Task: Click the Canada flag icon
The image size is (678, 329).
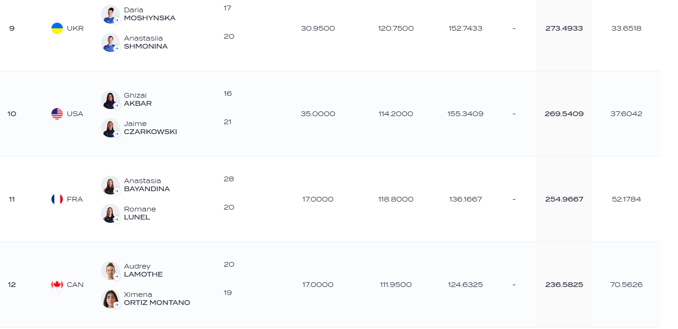Action: (57, 285)
